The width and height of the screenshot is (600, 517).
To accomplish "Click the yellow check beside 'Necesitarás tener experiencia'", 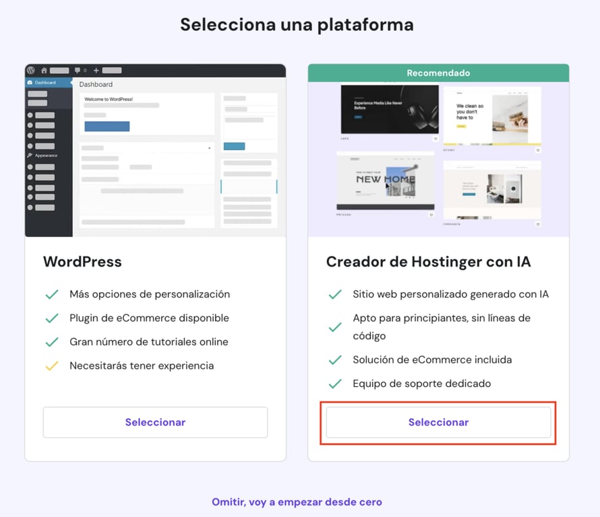I will tap(52, 366).
